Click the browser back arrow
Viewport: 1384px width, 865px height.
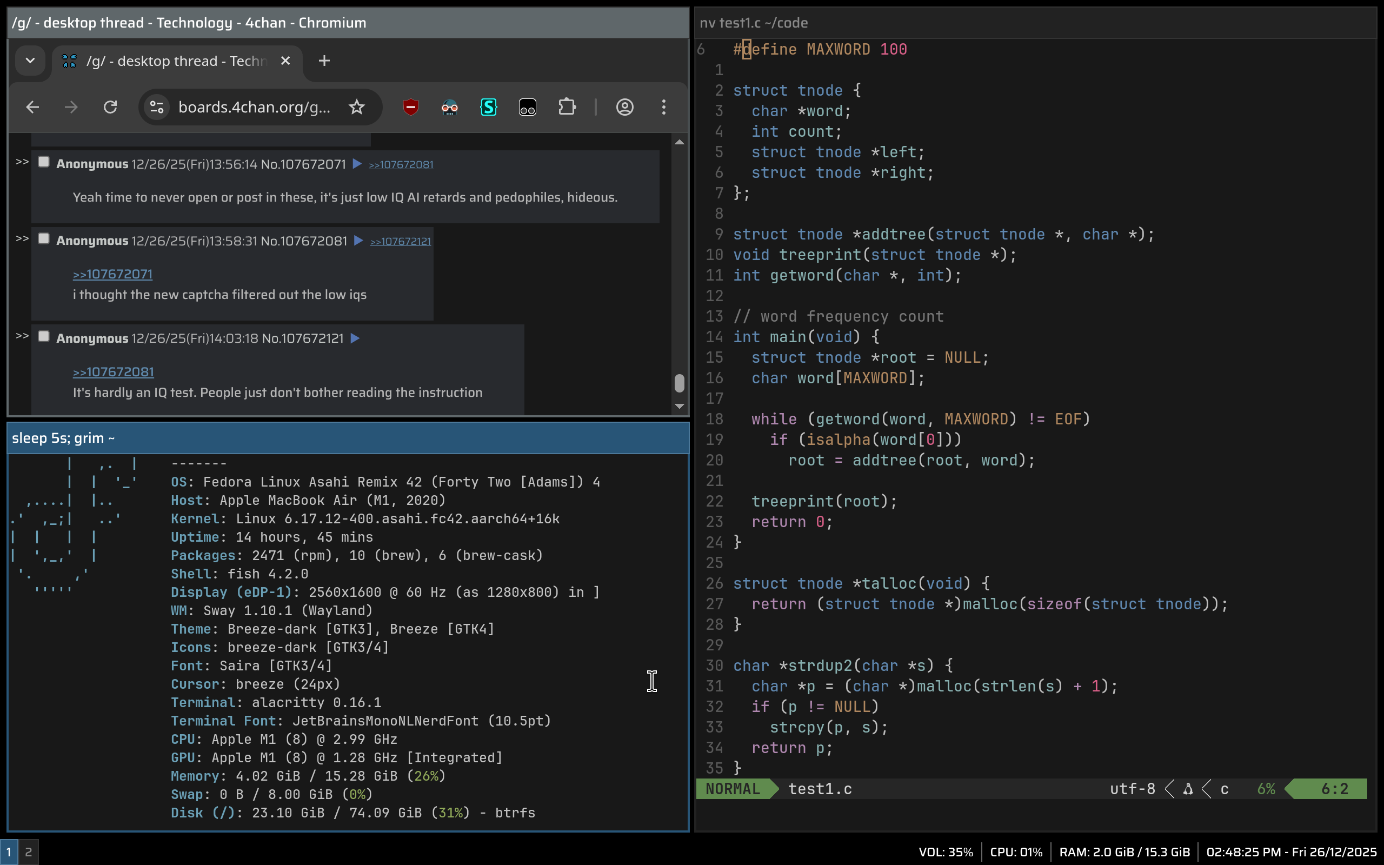[x=32, y=107]
